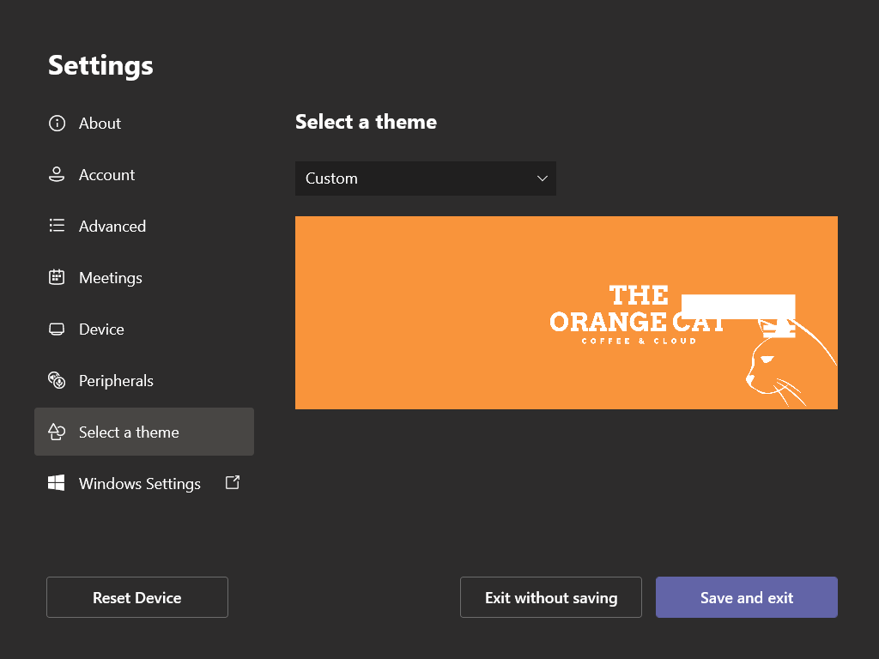
Task: Click the About info circle icon
Action: 57,124
